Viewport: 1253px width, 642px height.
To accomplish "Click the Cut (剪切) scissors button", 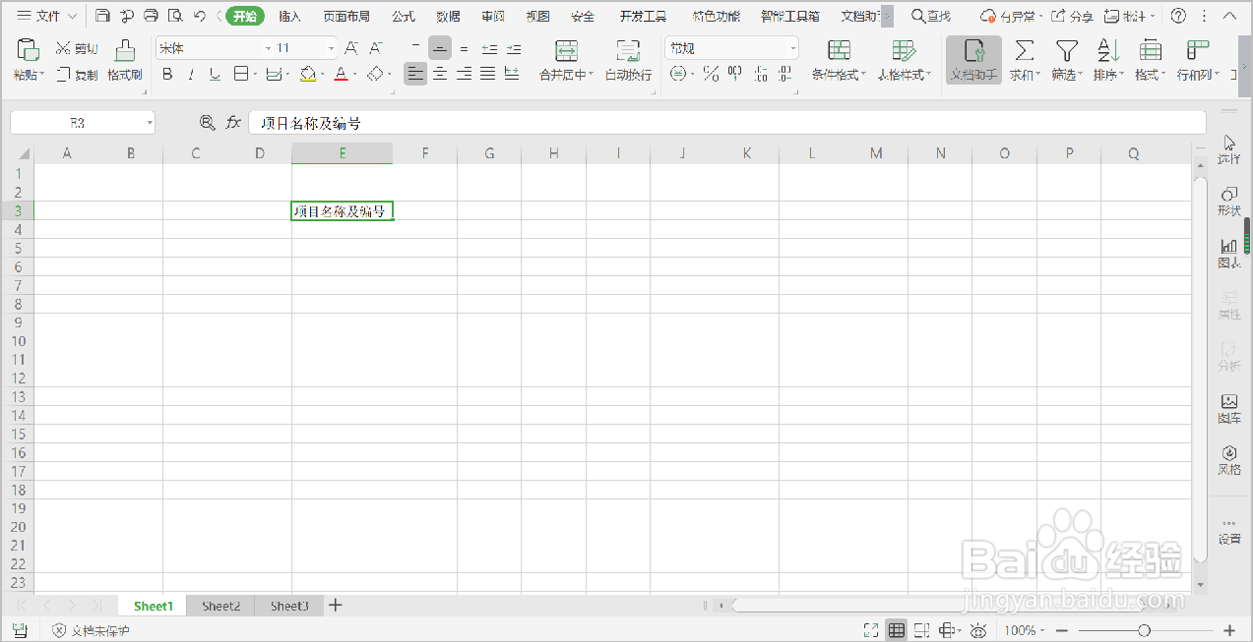I will 76,48.
